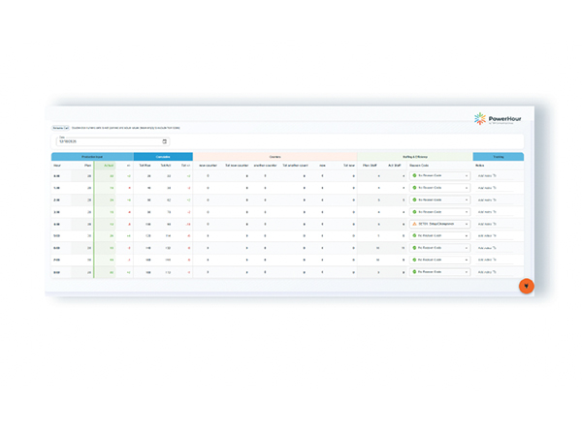Viewport: 582px width, 431px height.
Task: Open the Reason Code dropdown in the first row
Action: point(466,175)
